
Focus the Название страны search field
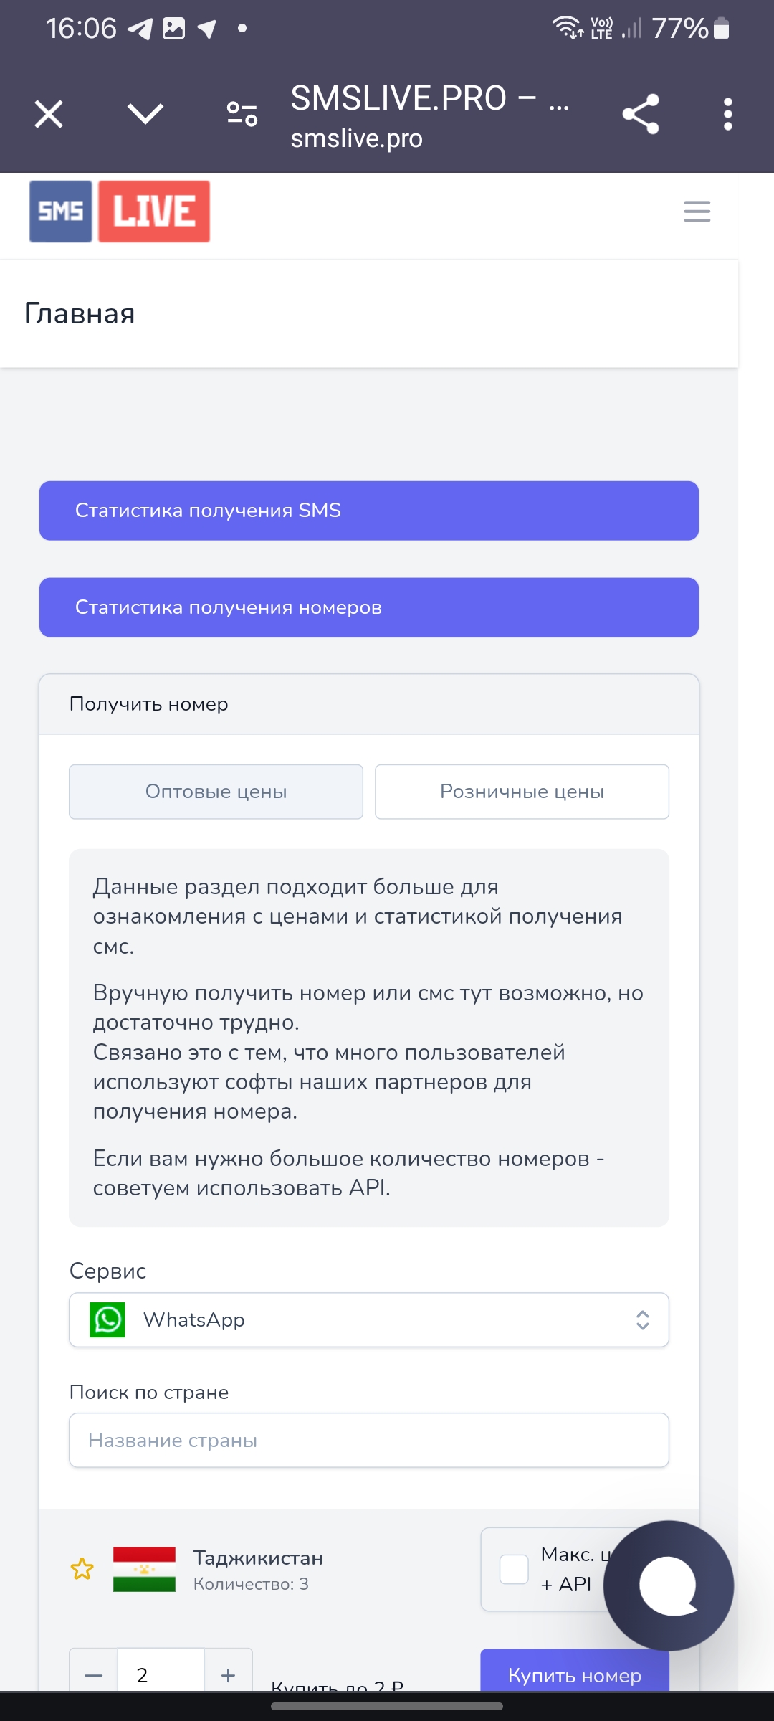click(x=369, y=1440)
